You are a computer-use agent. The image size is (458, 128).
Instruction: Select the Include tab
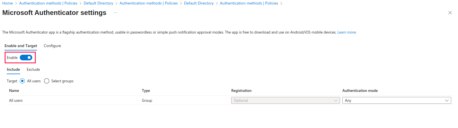pos(13,69)
